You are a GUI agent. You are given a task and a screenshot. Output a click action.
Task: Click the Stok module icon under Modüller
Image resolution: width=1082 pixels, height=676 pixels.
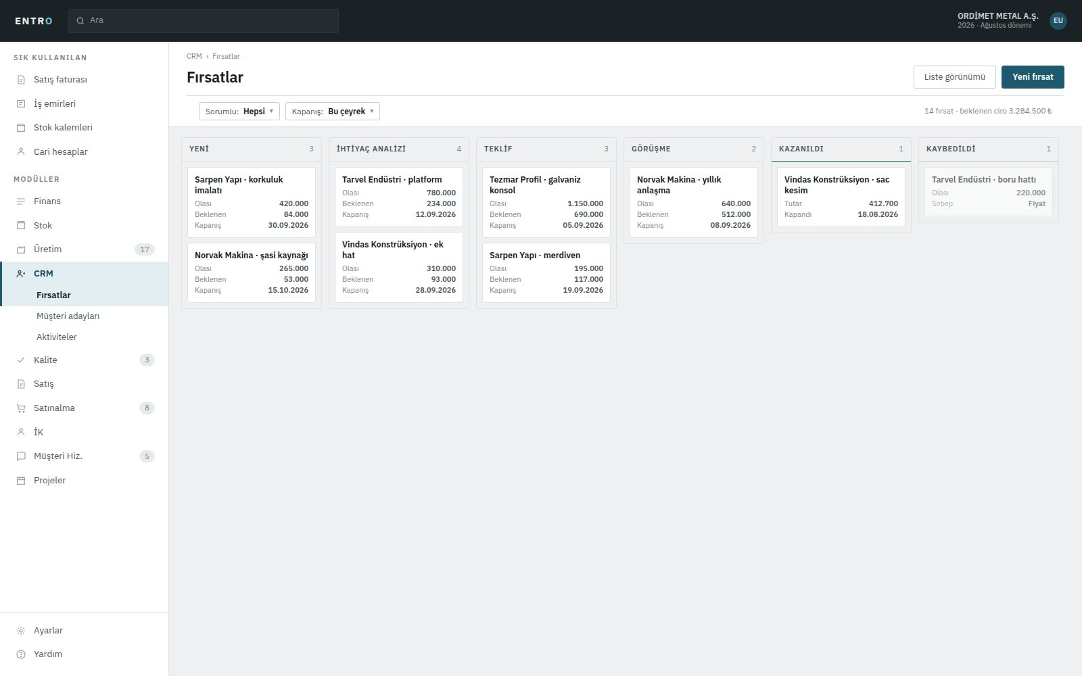click(21, 225)
